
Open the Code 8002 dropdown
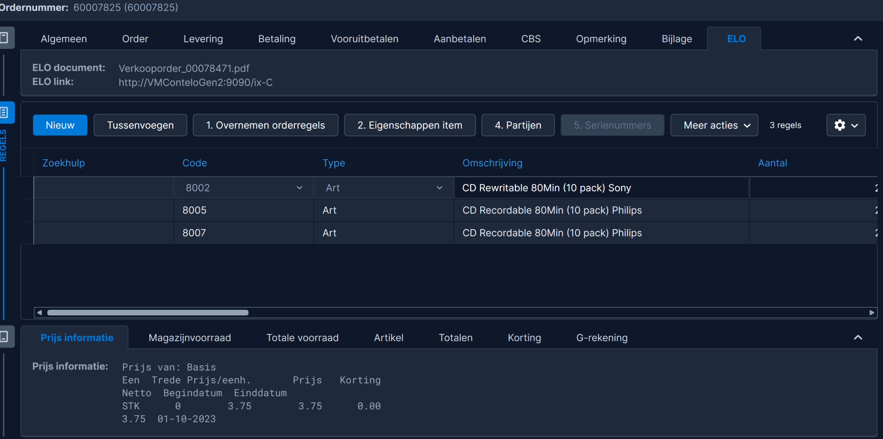[299, 188]
